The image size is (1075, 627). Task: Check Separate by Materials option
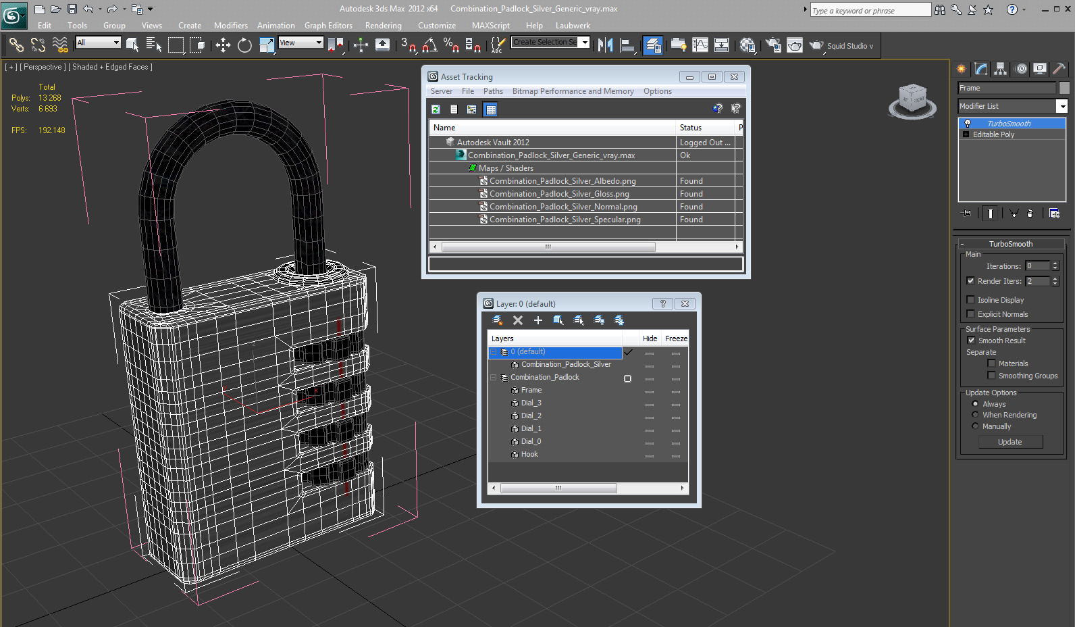pyautogui.click(x=991, y=363)
